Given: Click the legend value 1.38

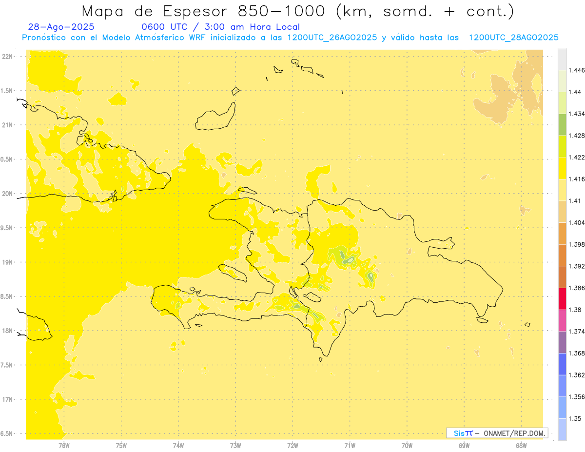Looking at the screenshot, I should 575,310.
